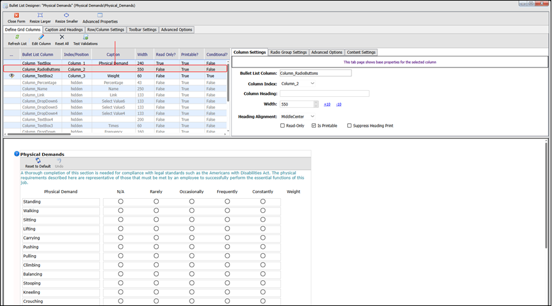Screen dimensions: 552x306
Task: Click the Reset All icon
Action: click(61, 37)
